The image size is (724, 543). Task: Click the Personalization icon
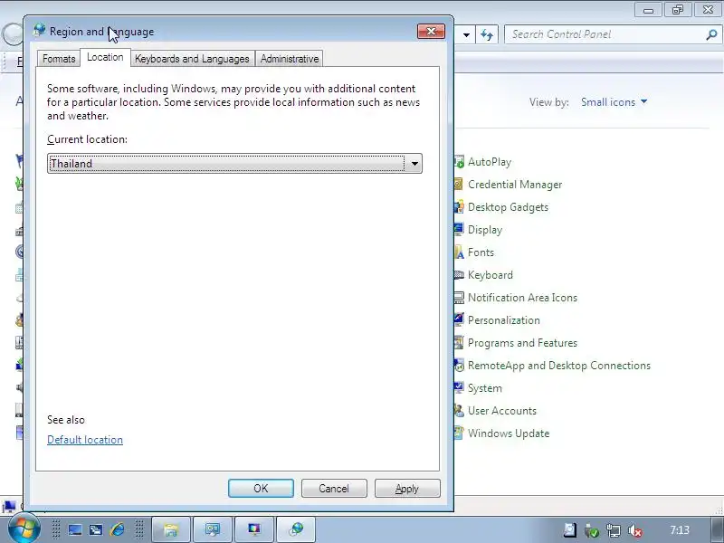[x=459, y=320]
